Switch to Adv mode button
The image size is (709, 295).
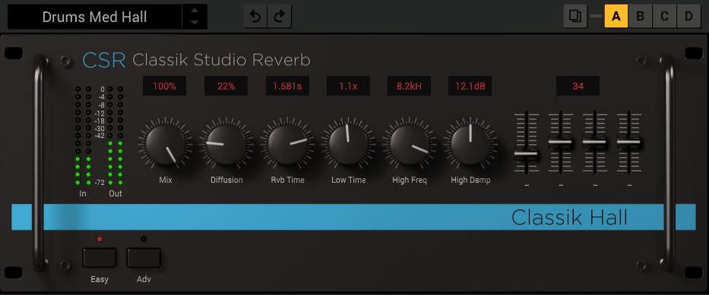point(144,258)
